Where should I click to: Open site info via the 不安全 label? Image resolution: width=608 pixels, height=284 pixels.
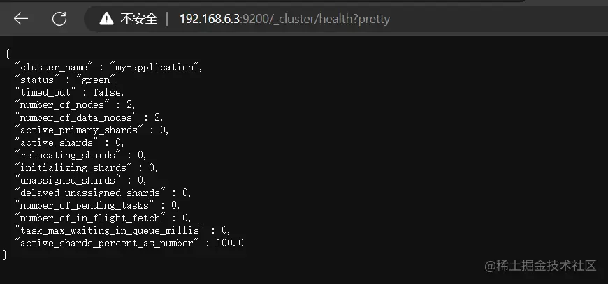pos(138,19)
